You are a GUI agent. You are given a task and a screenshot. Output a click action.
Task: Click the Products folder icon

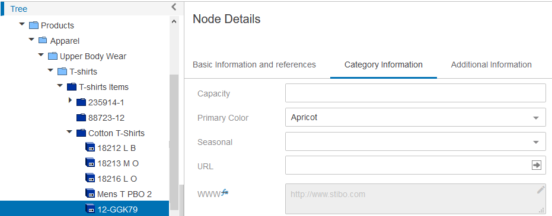click(34, 25)
